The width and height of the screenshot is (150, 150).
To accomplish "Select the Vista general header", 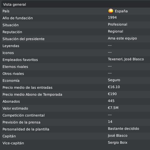I will 76,4.
